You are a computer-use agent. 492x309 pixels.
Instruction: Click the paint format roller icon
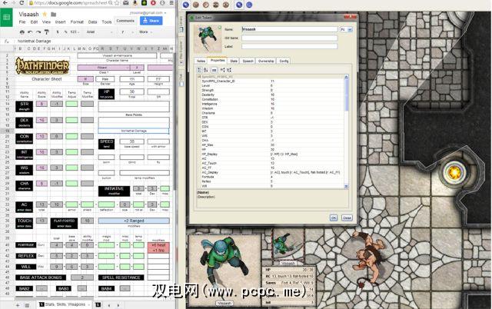[x=46, y=32]
